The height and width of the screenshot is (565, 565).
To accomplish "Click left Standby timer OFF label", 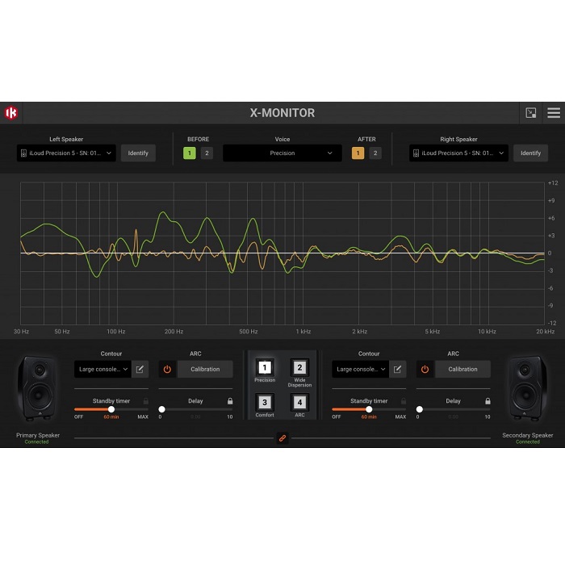I will pyautogui.click(x=78, y=417).
